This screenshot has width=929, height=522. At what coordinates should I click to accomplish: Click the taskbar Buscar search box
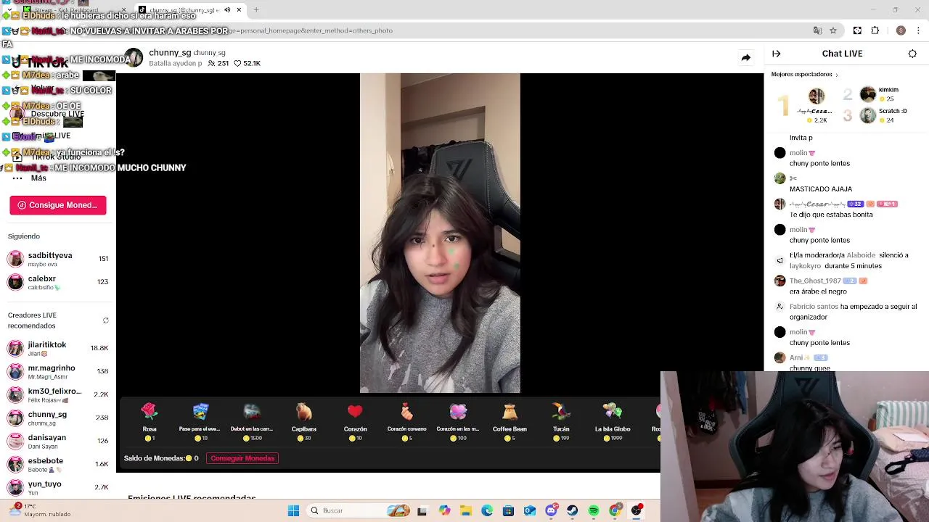click(359, 510)
